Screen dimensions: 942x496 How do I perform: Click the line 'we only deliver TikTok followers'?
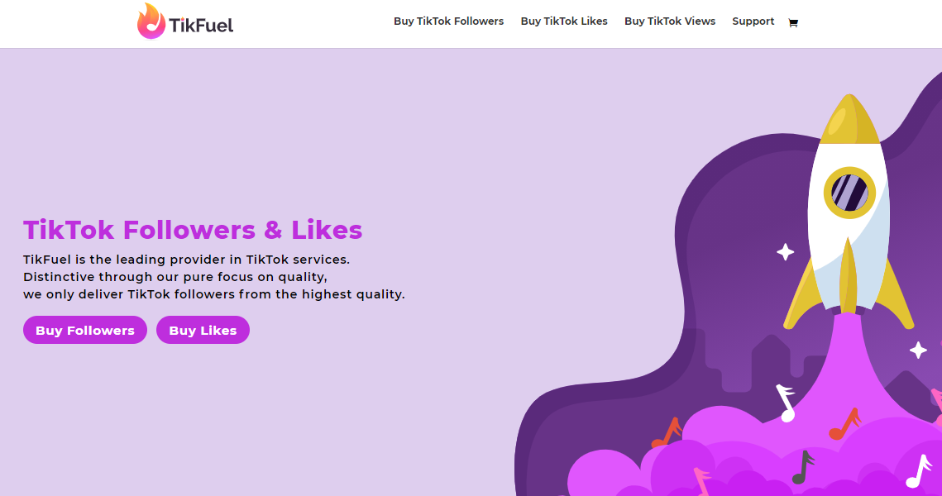click(x=129, y=294)
